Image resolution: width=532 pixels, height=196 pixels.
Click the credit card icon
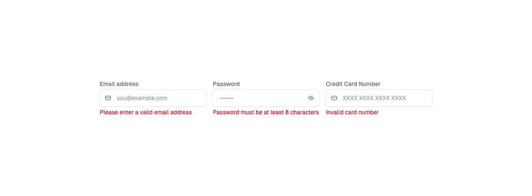(x=334, y=98)
